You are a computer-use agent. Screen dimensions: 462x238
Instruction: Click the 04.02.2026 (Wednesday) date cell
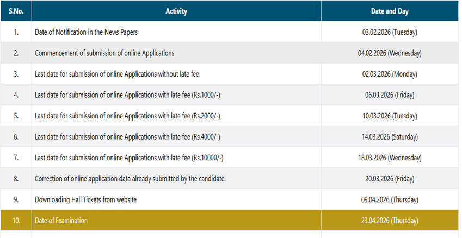389,53
